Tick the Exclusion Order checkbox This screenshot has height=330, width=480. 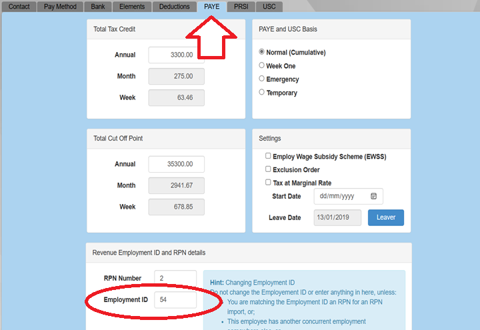coord(268,169)
